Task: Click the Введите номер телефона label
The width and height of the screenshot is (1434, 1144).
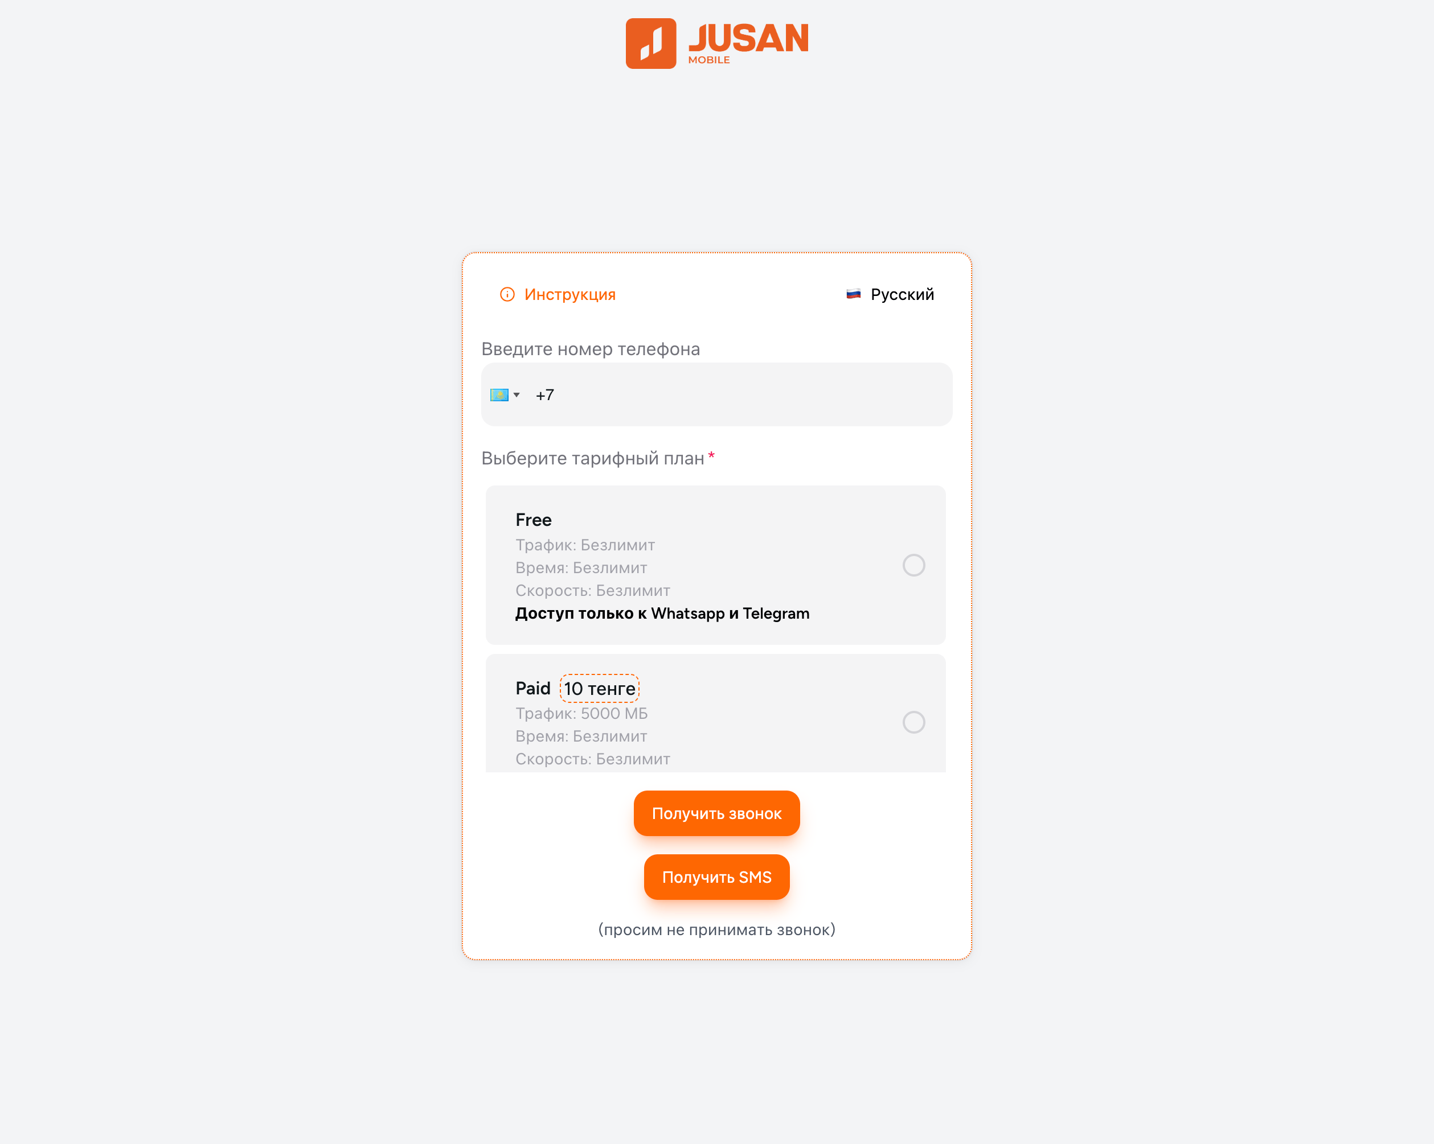Action: point(591,349)
